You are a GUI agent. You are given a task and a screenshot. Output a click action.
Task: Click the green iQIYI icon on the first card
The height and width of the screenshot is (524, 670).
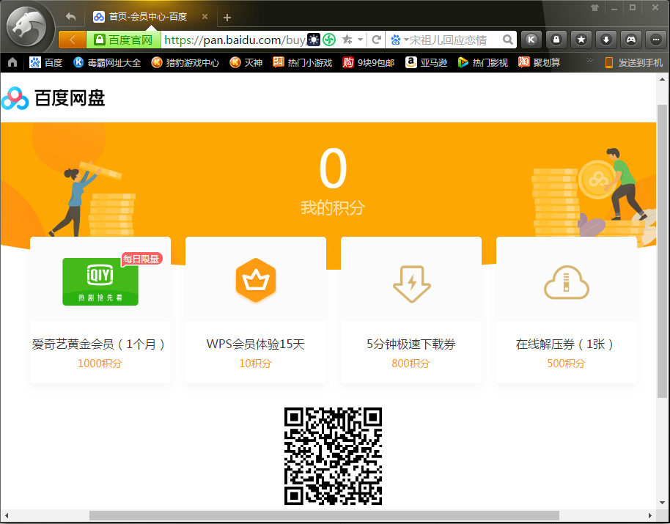coord(100,281)
